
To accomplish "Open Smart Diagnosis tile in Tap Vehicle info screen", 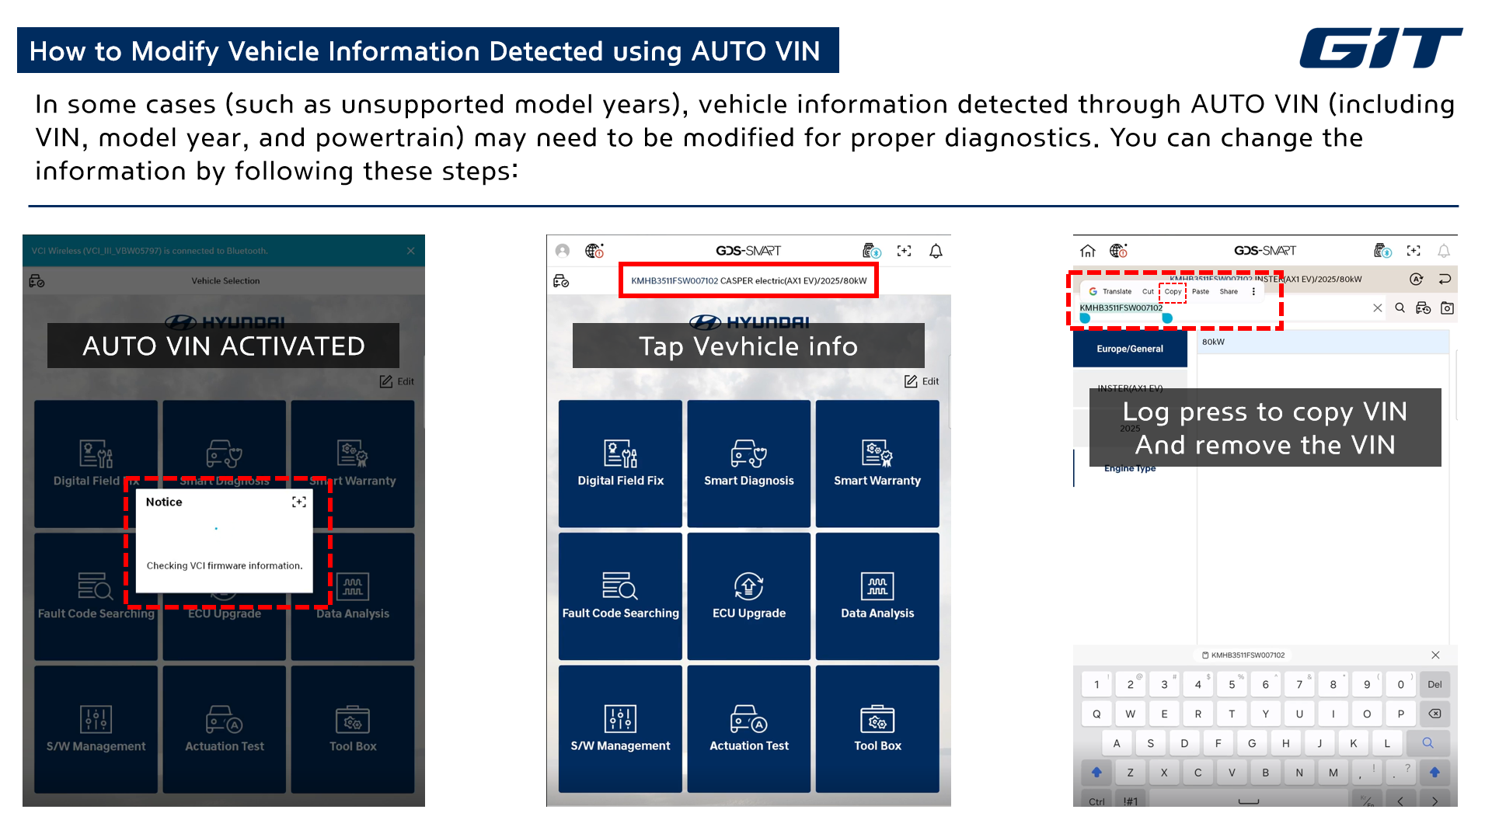I will click(749, 464).
